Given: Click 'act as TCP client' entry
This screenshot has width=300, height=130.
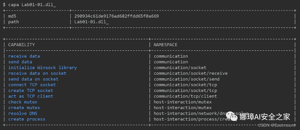Looking at the screenshot, I should [x=31, y=96].
